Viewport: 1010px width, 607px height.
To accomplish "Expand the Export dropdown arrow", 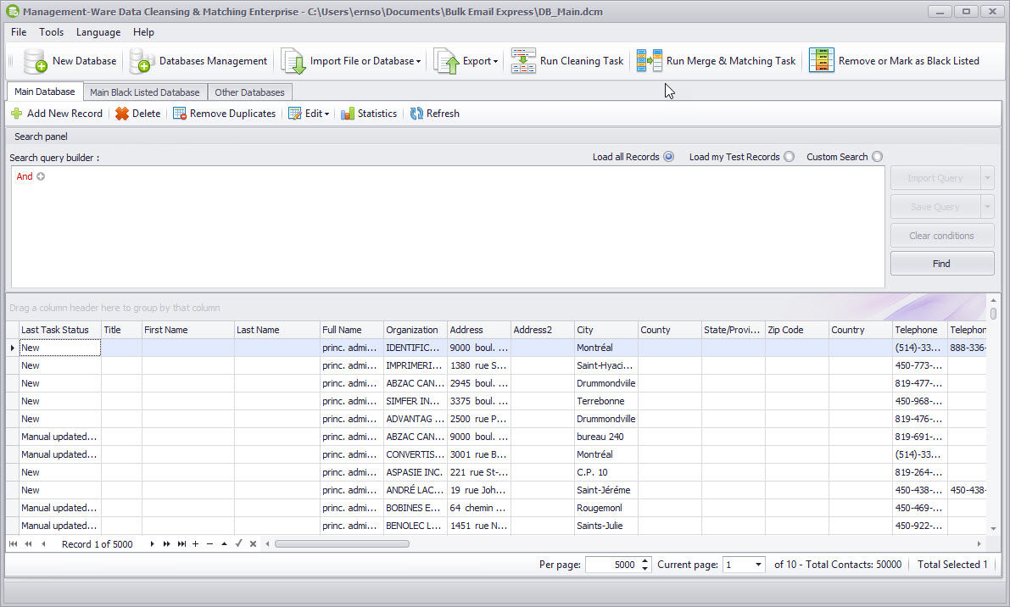I will (495, 62).
